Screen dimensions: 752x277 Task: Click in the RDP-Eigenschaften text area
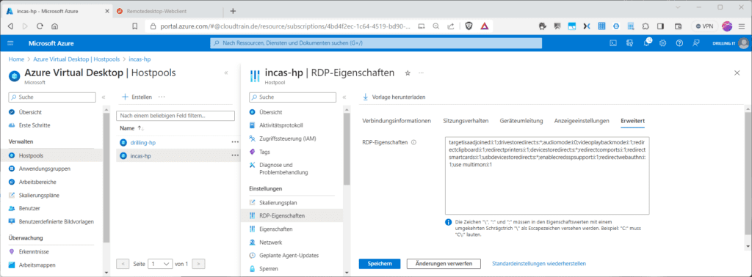tap(546, 176)
